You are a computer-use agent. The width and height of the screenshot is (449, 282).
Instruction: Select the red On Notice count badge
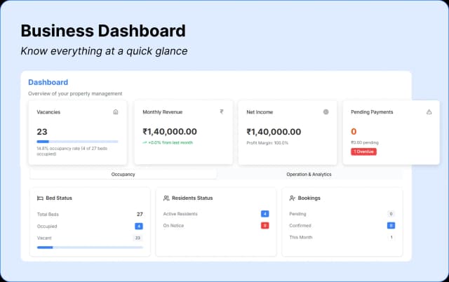(264, 225)
